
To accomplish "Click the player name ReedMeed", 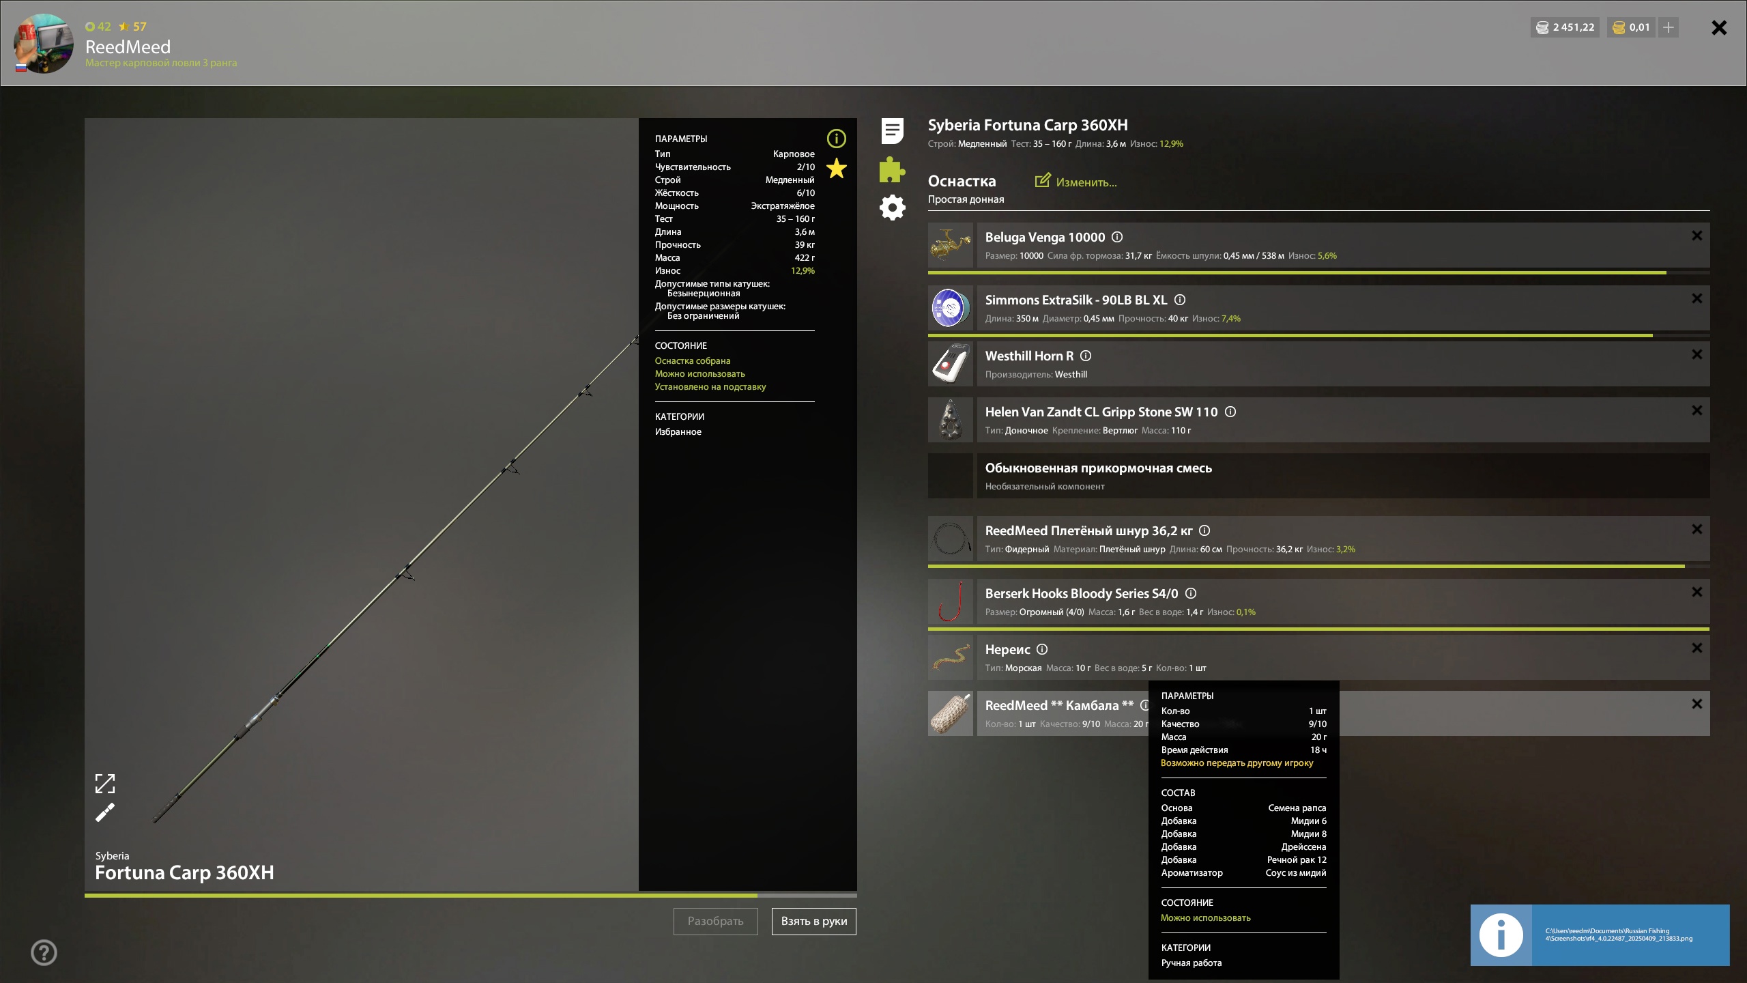I will pyautogui.click(x=128, y=46).
